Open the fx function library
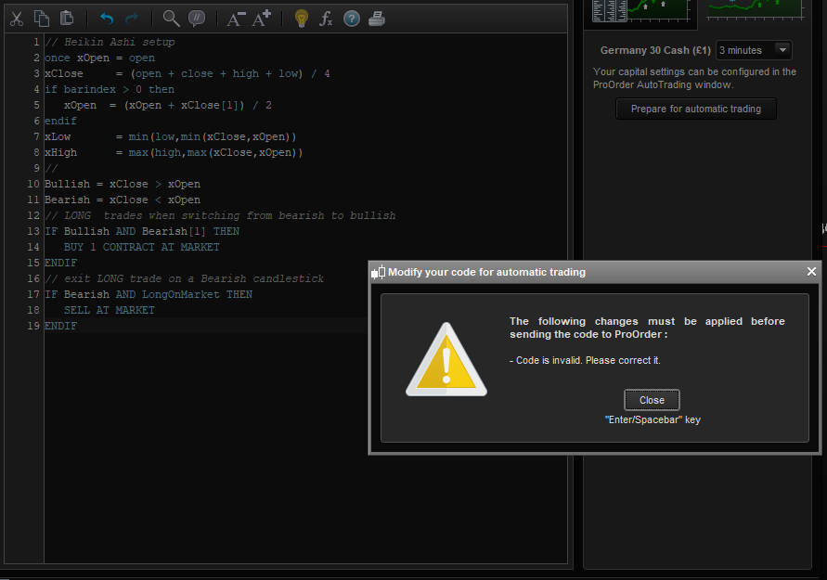Image resolution: width=827 pixels, height=580 pixels. (326, 19)
